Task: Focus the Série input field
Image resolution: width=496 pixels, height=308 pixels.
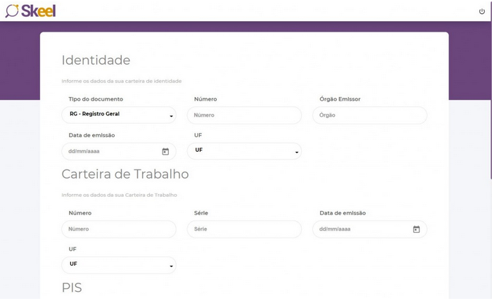Action: click(244, 229)
